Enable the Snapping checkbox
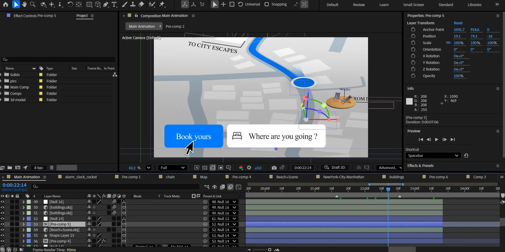The width and height of the screenshot is (505, 252). coord(267,4)
